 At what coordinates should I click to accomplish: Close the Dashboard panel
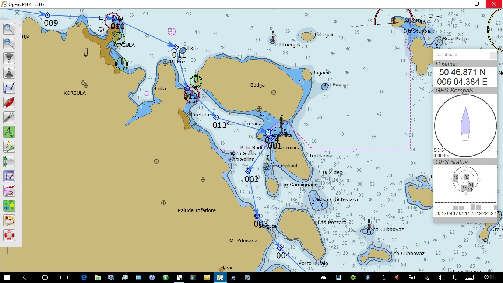(493, 55)
